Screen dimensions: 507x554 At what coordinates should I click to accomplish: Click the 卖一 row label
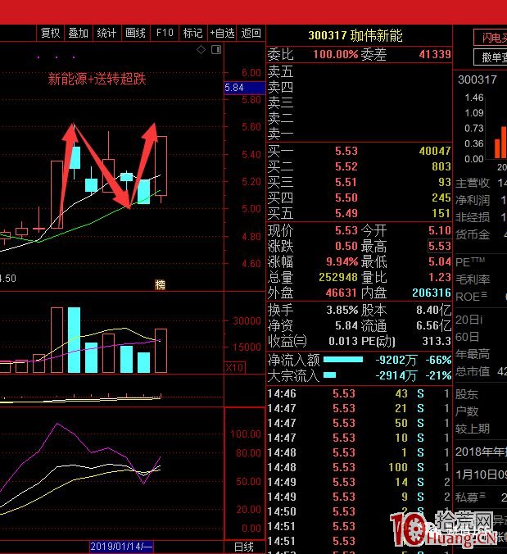[x=280, y=134]
